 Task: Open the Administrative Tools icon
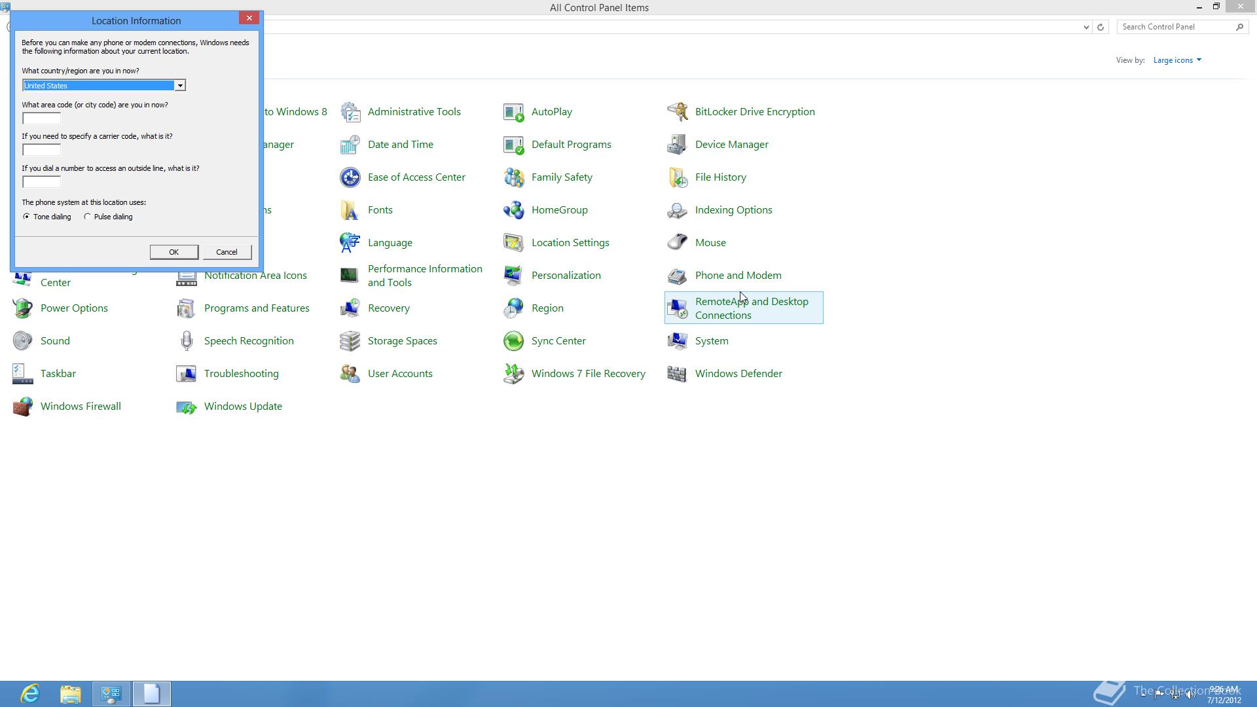(x=350, y=112)
